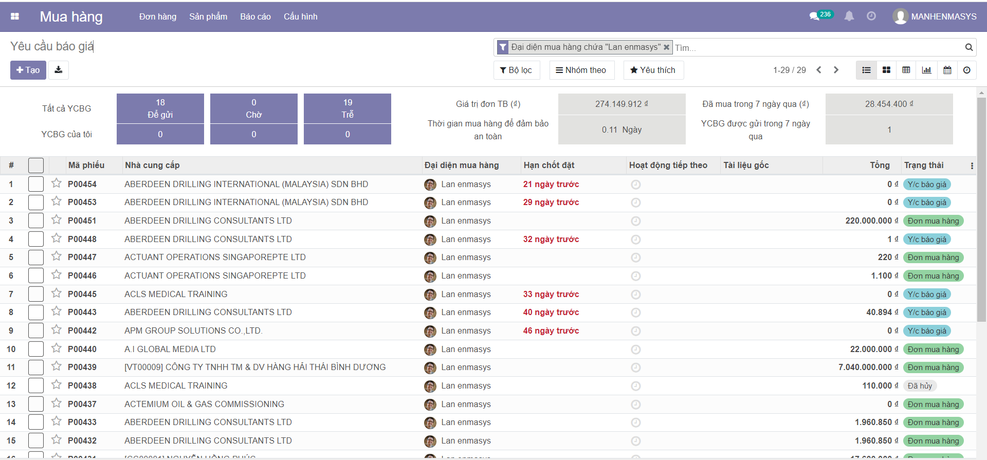The image size is (987, 460).
Task: Click the 19 Trễ late RFQ tile
Action: (348, 108)
